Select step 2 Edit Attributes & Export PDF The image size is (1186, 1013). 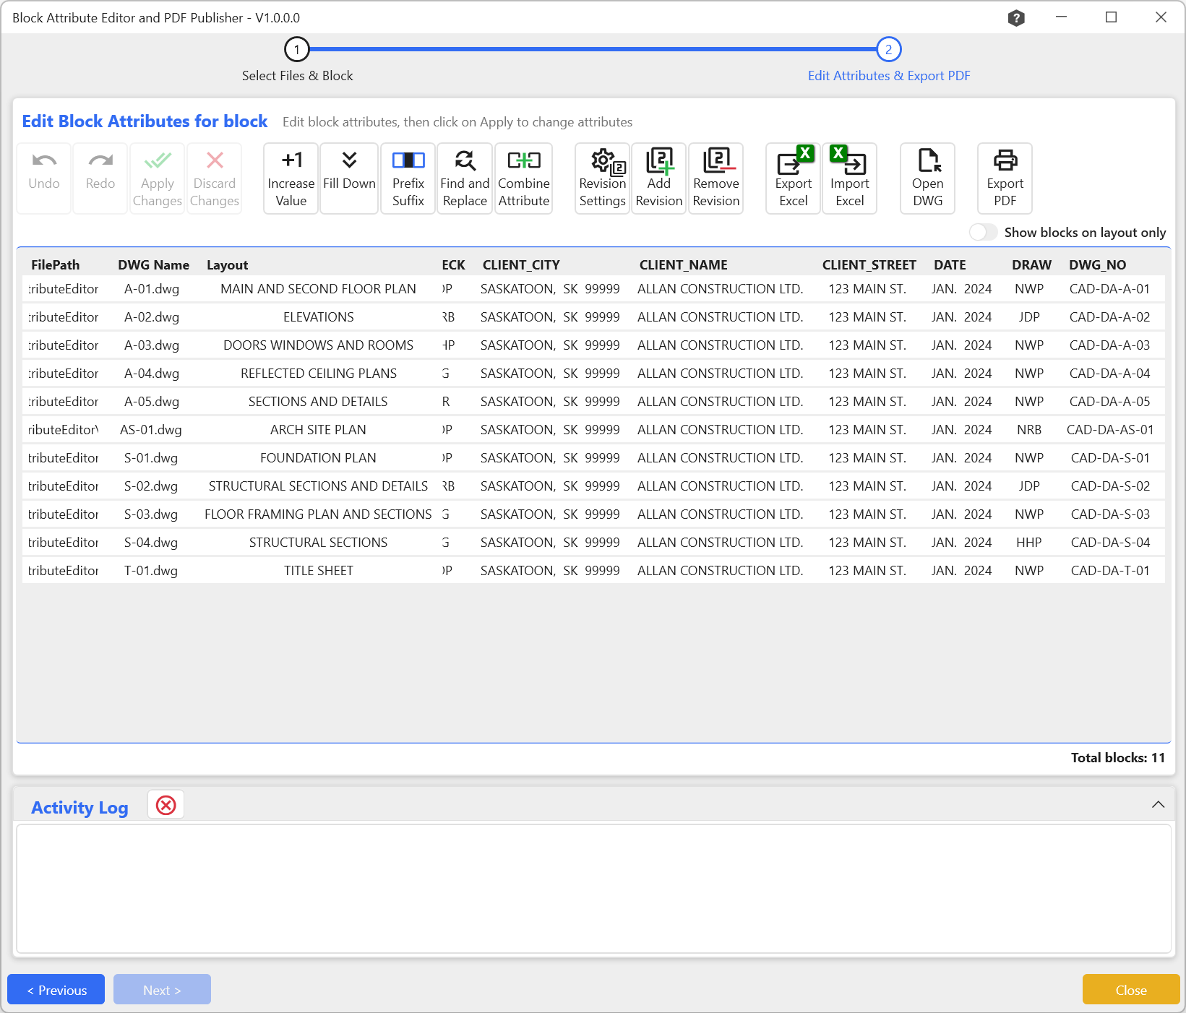pyautogui.click(x=889, y=50)
